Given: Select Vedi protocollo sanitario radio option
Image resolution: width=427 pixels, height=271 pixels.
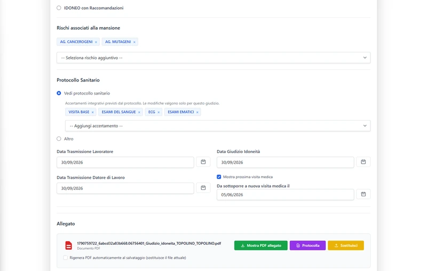Looking at the screenshot, I should tap(59, 93).
